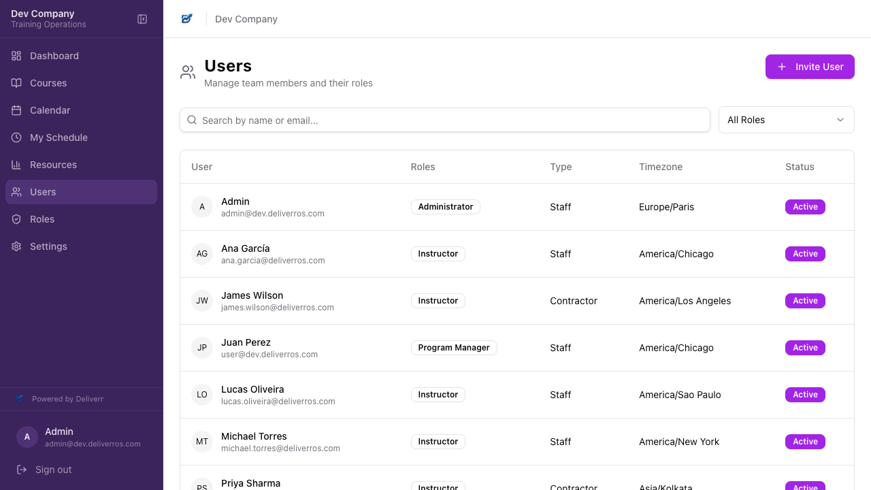Click the Status column header
The width and height of the screenshot is (871, 490).
coord(800,167)
